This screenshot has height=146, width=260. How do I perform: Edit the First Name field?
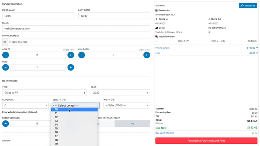[38, 16]
